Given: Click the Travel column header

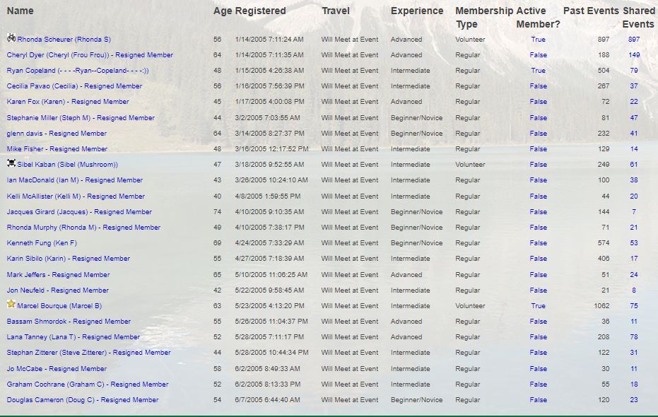Looking at the screenshot, I should 336,11.
